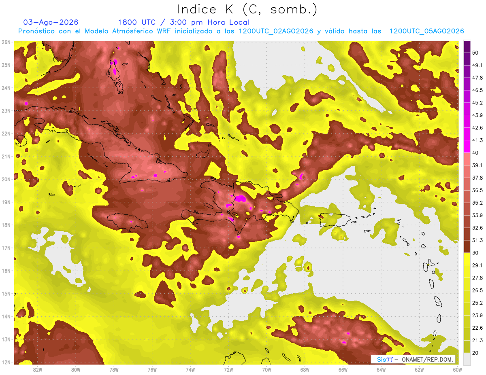
Task: Click the '25.2' color scale label
Action: [x=477, y=303]
